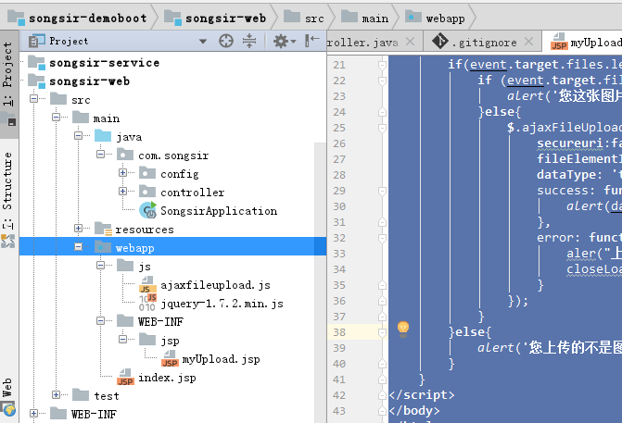Click the Collapse All icon in Project panel
This screenshot has height=423, width=622.
point(249,41)
